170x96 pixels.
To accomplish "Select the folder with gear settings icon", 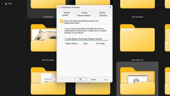I will click(137, 81).
